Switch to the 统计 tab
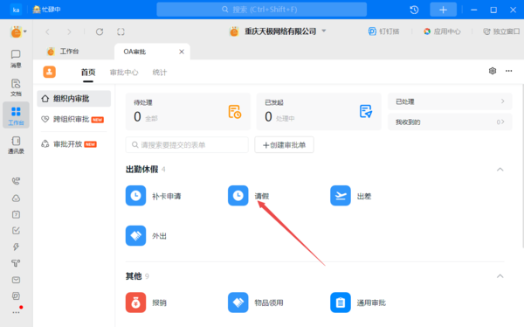 [160, 73]
